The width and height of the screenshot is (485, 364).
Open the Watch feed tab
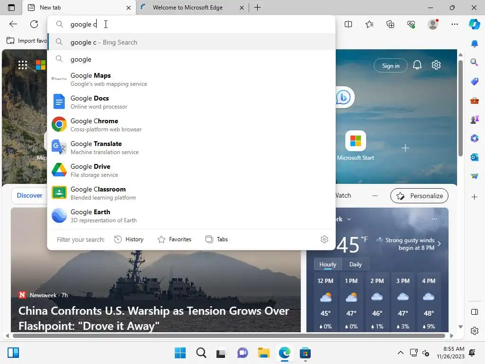[343, 196]
